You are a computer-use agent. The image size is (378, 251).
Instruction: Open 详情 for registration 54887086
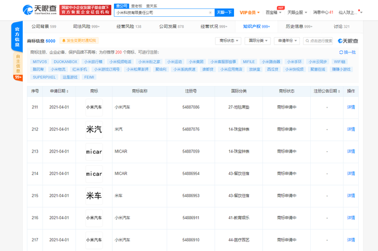(x=351, y=107)
